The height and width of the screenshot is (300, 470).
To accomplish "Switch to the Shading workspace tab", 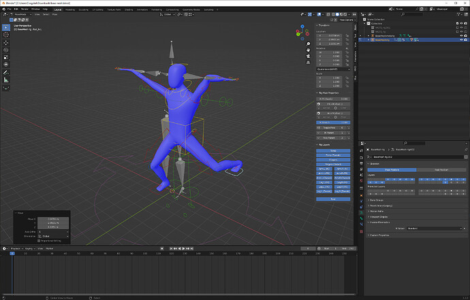I will [x=129, y=10].
